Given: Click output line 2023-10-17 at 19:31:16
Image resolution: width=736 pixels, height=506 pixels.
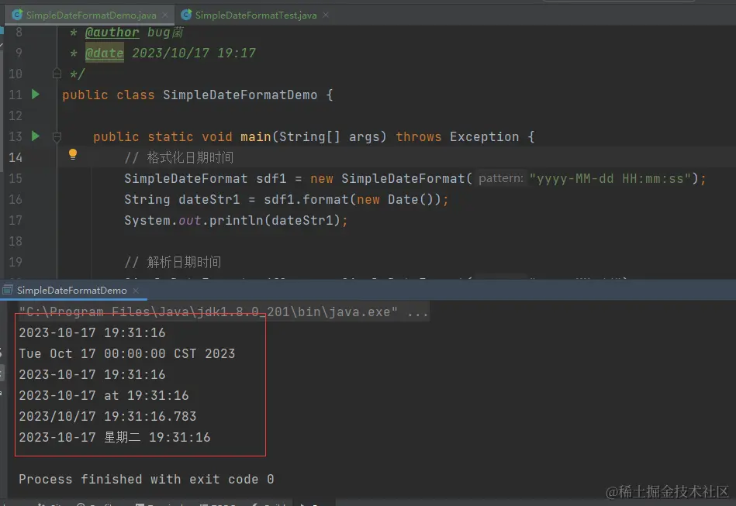Looking at the screenshot, I should (104, 395).
